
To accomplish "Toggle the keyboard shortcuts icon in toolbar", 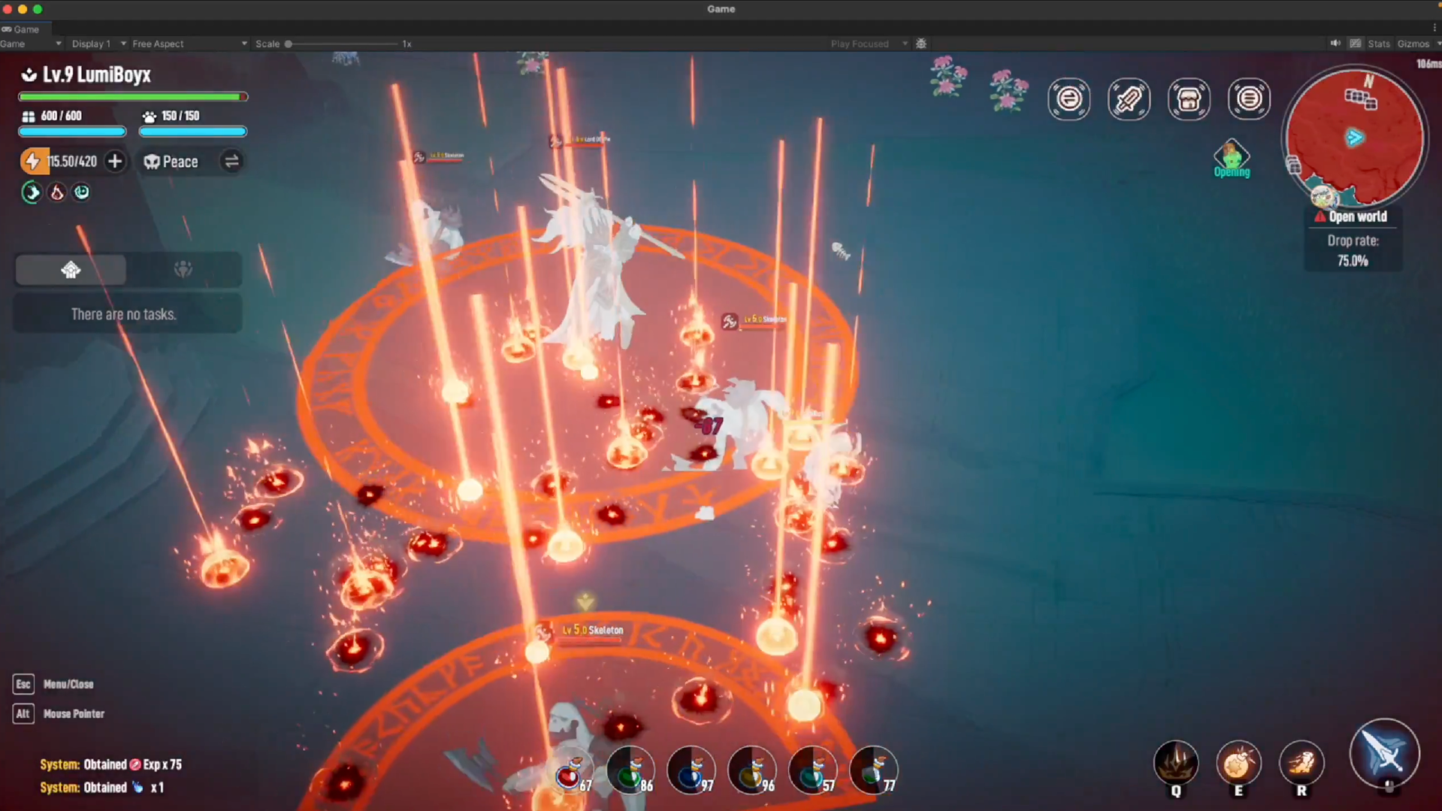I will (x=1356, y=44).
